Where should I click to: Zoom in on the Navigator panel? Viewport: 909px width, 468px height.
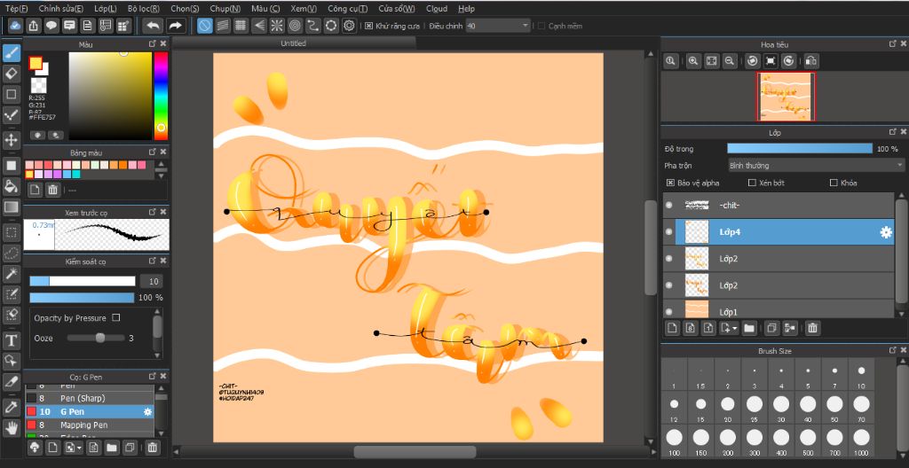(692, 61)
